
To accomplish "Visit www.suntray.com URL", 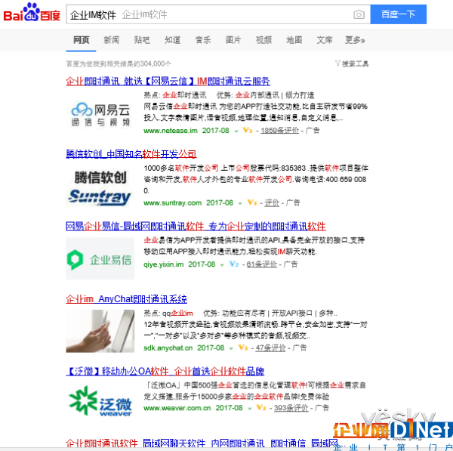I will [x=172, y=203].
